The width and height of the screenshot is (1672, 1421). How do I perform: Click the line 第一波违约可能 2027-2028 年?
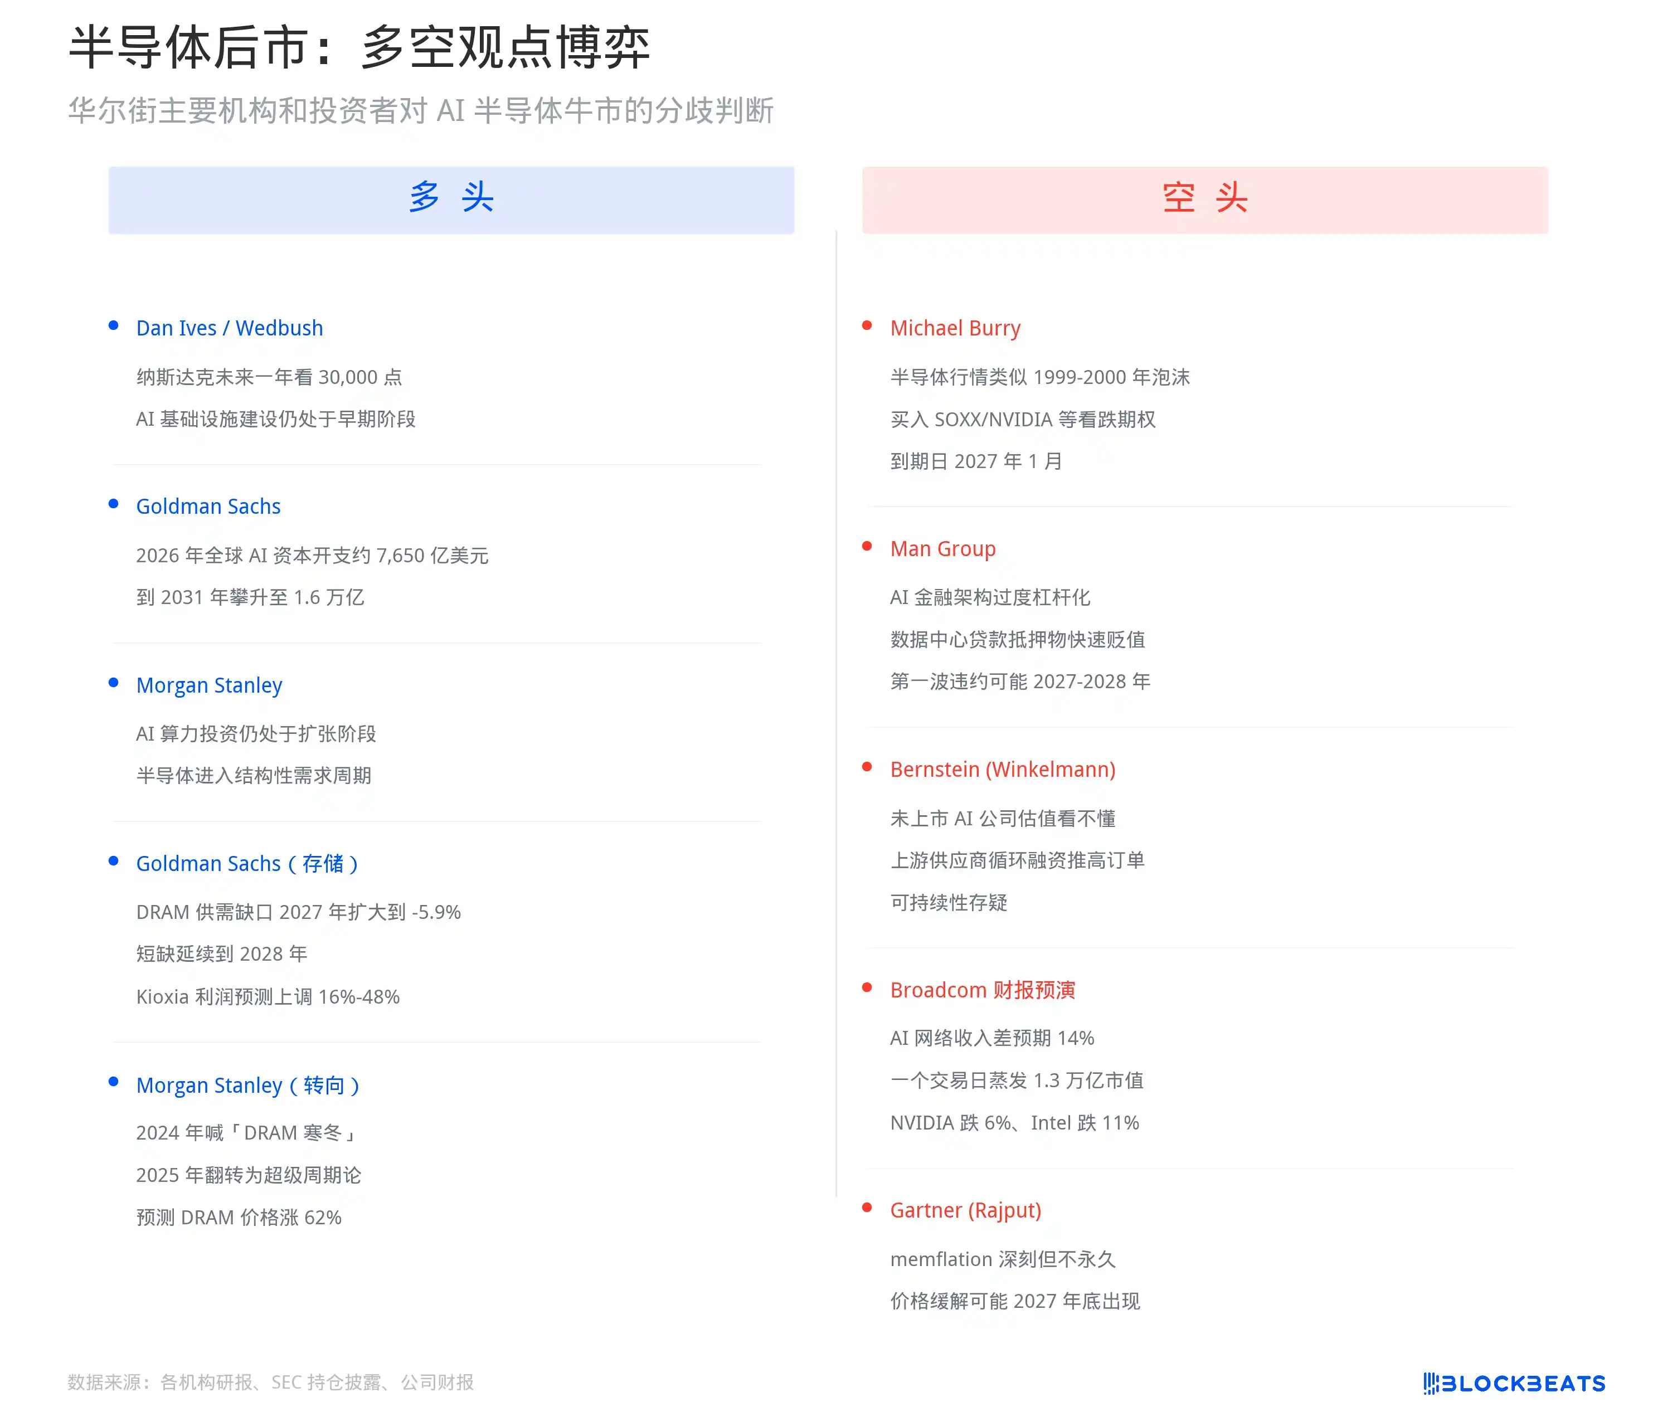click(1020, 682)
